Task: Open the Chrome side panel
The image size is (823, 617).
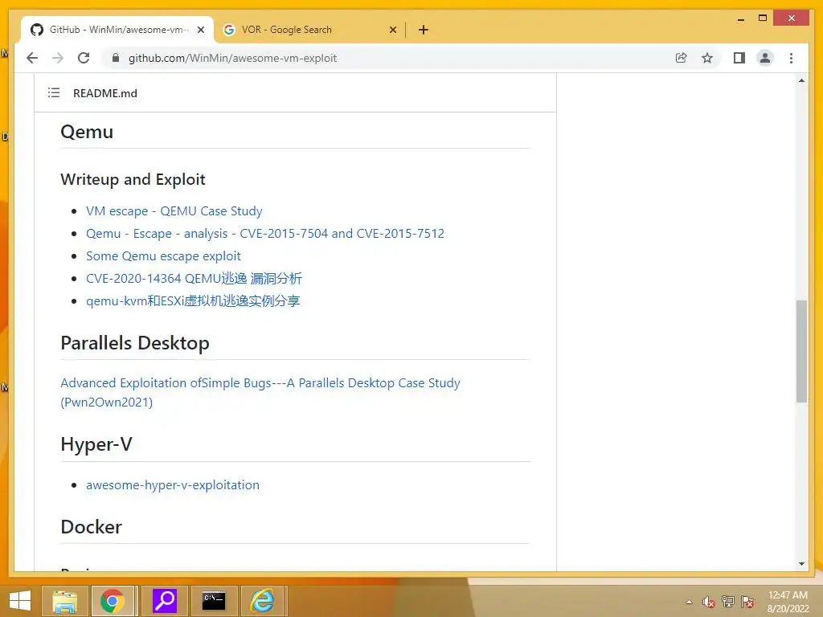Action: [739, 58]
